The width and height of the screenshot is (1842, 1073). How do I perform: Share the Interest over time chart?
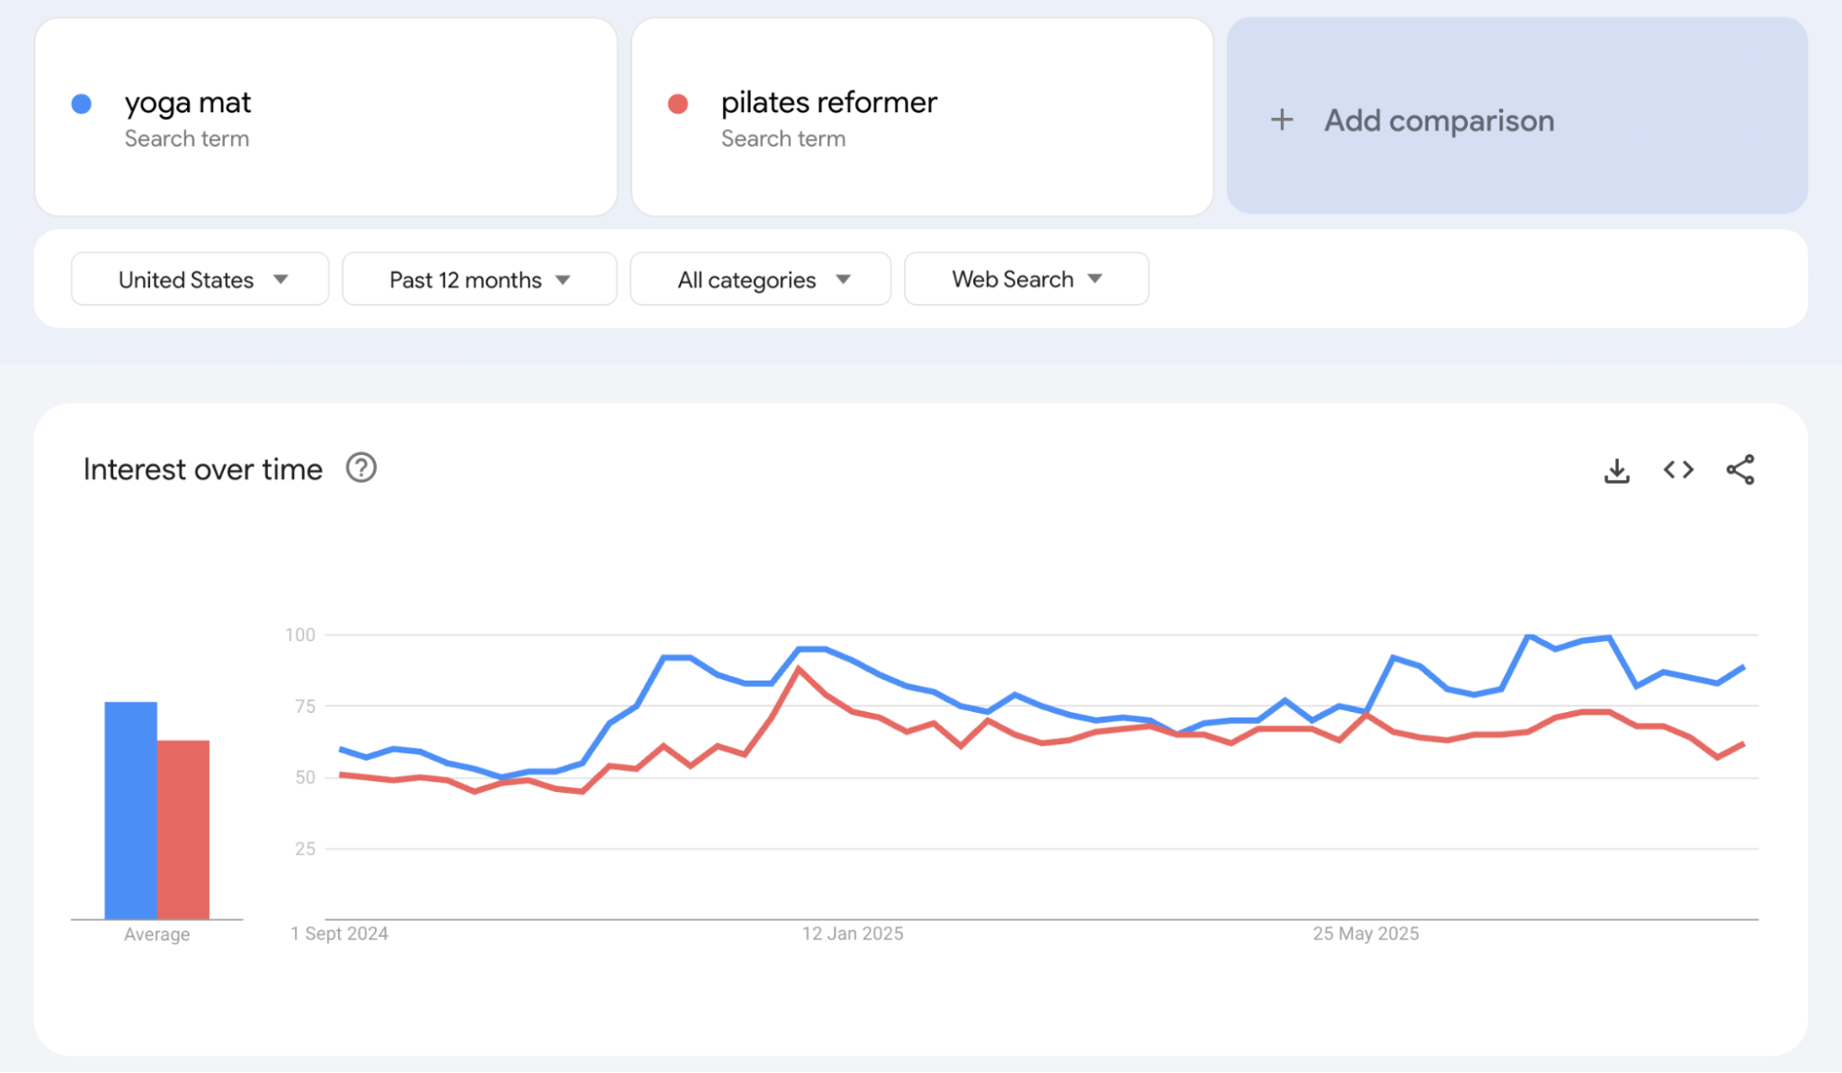(x=1740, y=470)
